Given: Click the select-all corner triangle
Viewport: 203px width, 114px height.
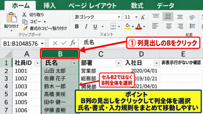Looking at the screenshot, I should pyautogui.click(x=8, y=54).
